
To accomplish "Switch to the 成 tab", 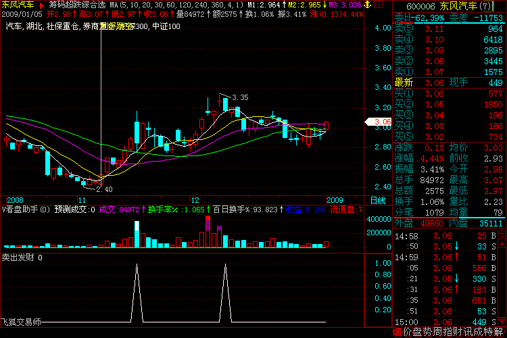I will tap(477, 332).
